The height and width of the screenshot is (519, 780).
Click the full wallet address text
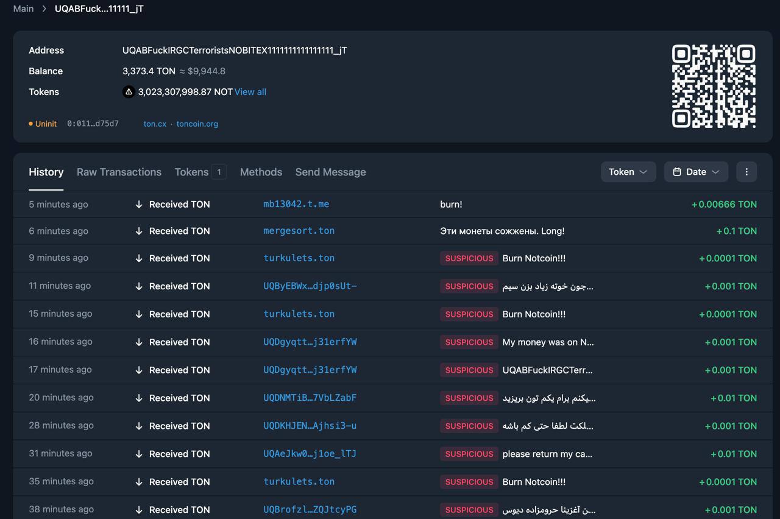click(235, 51)
